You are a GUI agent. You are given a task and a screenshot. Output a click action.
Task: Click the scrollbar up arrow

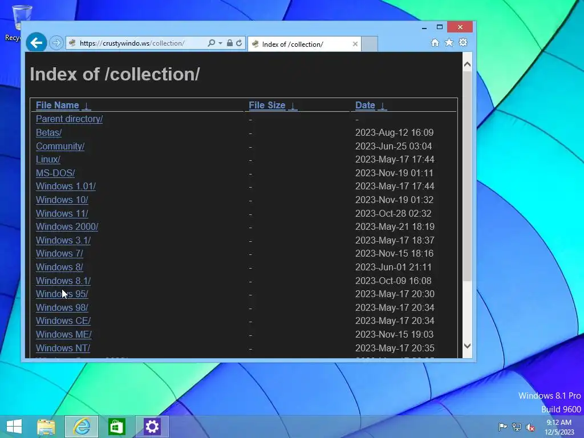pos(468,64)
